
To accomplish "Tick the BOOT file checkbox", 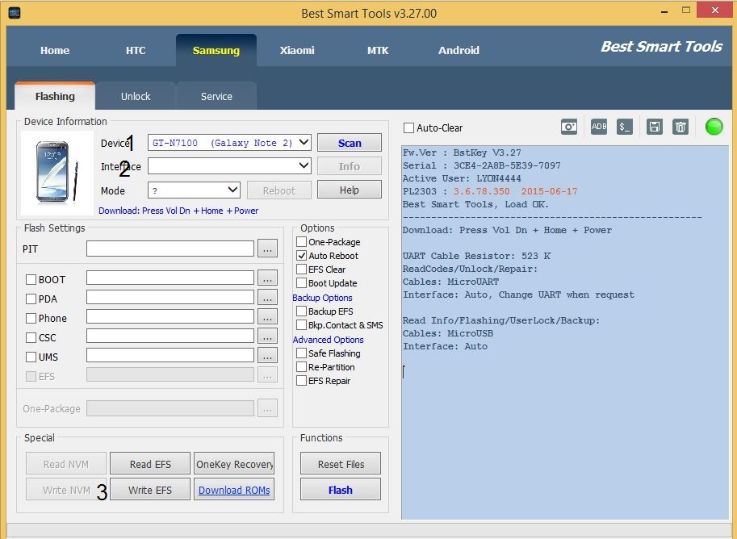I will coord(31,280).
